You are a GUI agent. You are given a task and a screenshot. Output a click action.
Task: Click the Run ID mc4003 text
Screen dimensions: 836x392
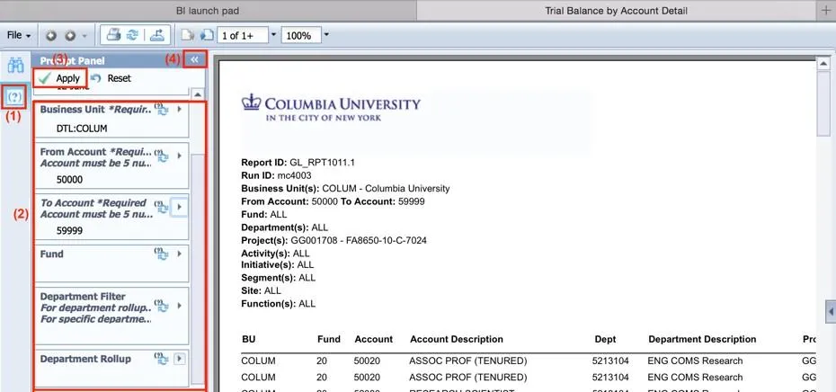click(276, 175)
